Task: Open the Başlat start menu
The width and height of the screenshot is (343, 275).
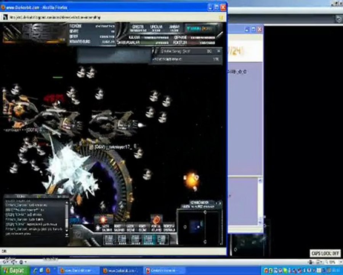Action: click(14, 270)
